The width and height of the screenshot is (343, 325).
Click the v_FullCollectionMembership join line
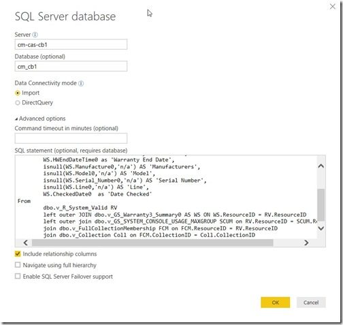(161, 228)
